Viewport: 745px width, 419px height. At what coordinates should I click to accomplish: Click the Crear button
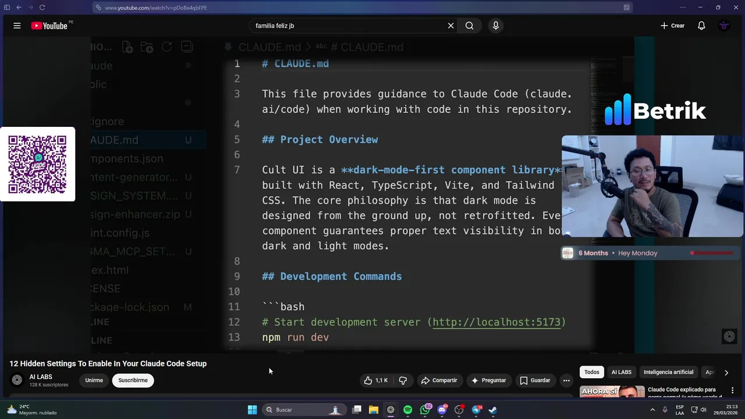tap(672, 26)
